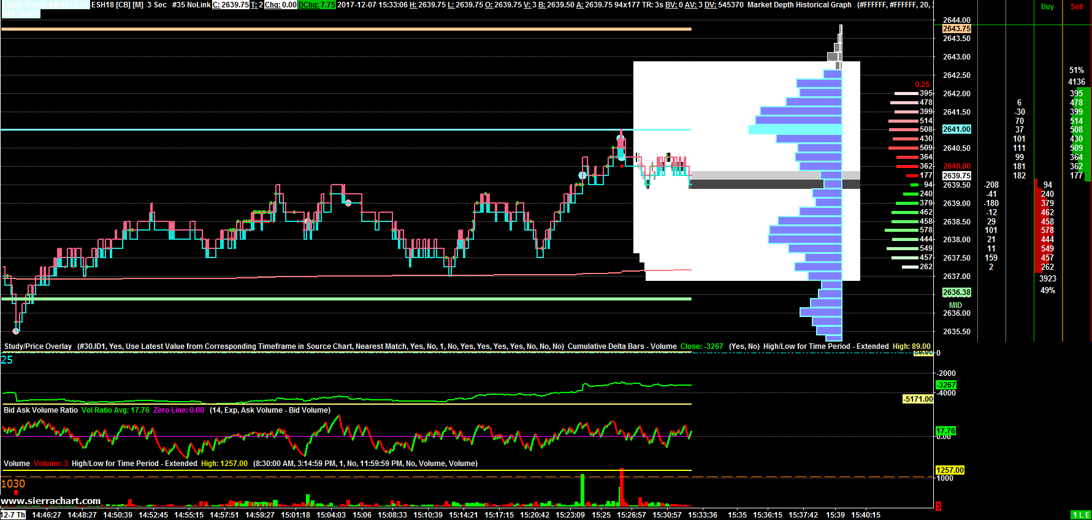This screenshot has width=1092, height=520.
Task: Select the orange 2643.75 price scale label
Action: tap(956, 29)
